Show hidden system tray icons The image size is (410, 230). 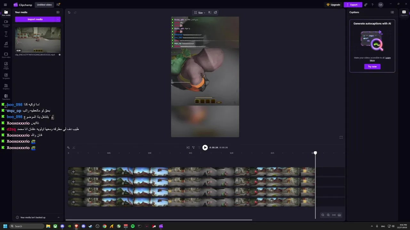[372, 226]
